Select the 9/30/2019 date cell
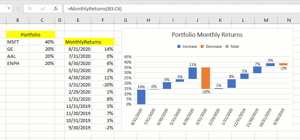The height and width of the screenshot is (140, 300). 78,127
